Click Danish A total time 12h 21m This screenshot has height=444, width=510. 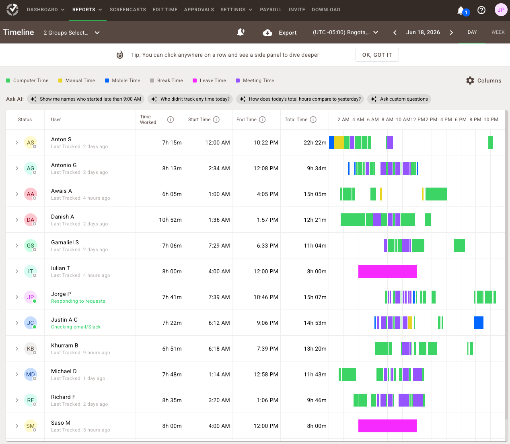click(315, 220)
